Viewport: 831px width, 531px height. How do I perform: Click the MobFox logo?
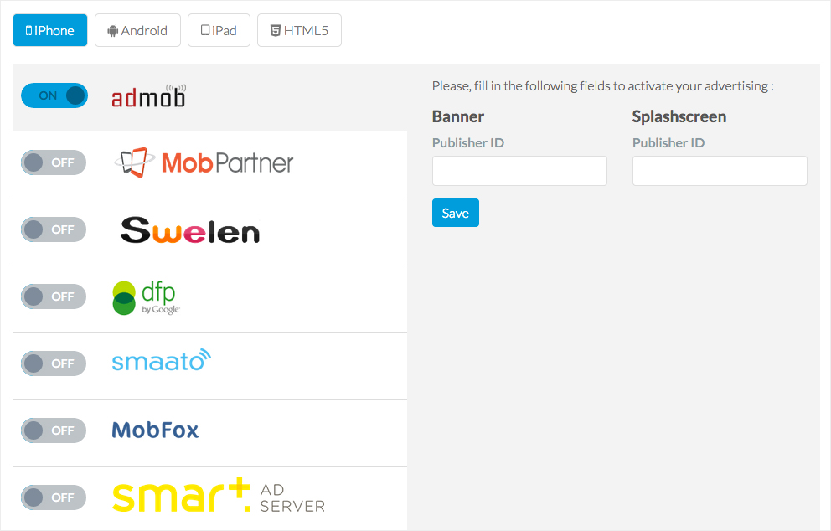coord(155,430)
